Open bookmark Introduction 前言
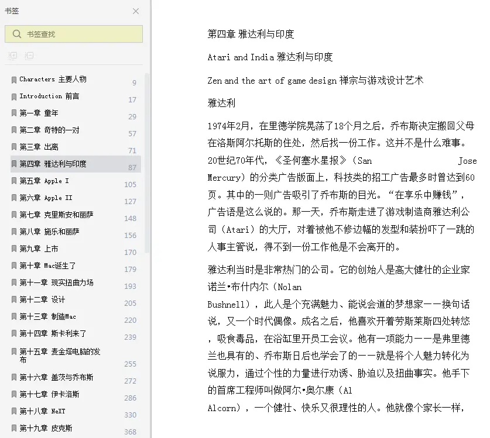The height and width of the screenshot is (438, 490). [x=49, y=96]
